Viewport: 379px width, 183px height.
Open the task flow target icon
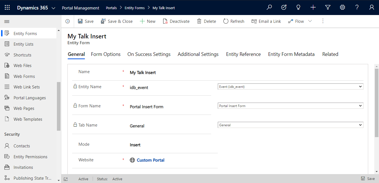284,8
